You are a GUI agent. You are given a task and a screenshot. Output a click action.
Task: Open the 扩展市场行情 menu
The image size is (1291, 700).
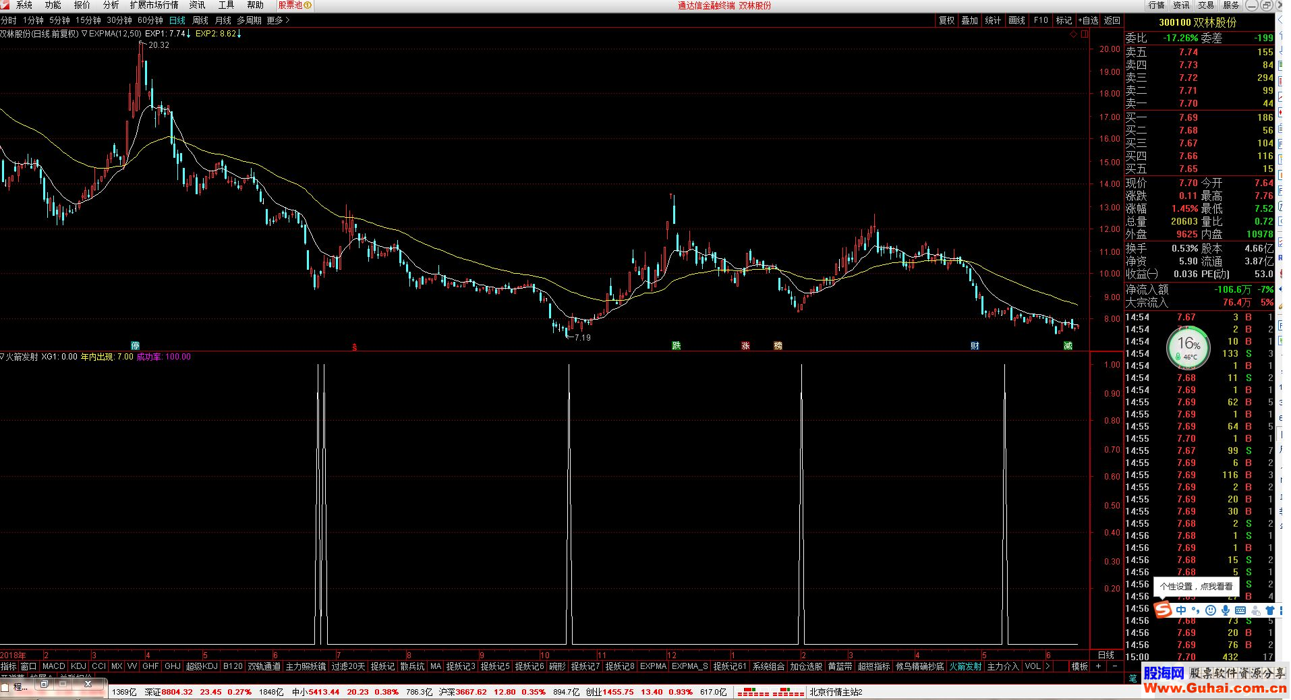(154, 5)
